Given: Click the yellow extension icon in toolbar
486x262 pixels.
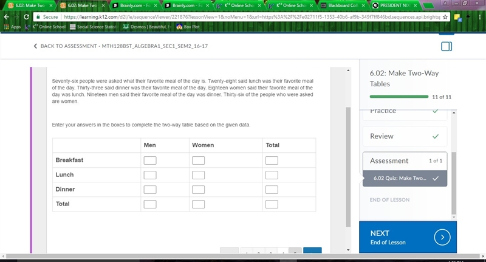Looking at the screenshot, I should 457,18.
